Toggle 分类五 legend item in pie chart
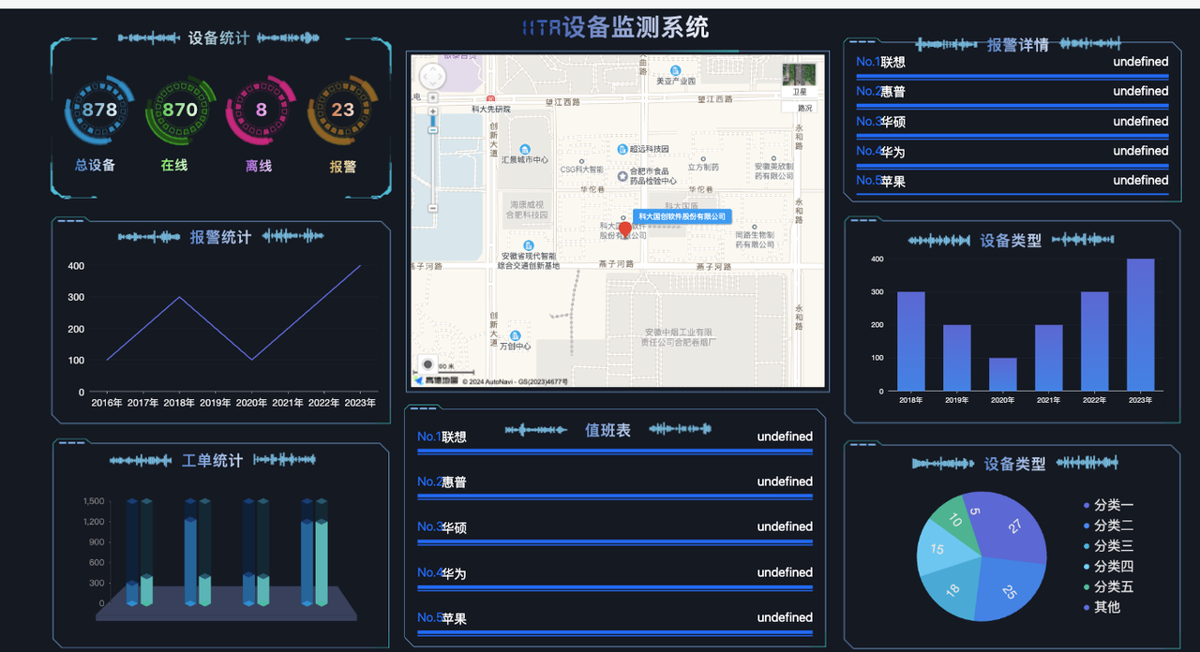1200x652 pixels. (1108, 586)
